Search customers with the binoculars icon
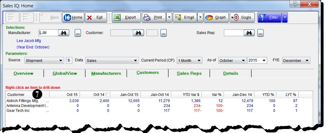Image resolution: width=326 pixels, height=133 pixels. coord(138,33)
